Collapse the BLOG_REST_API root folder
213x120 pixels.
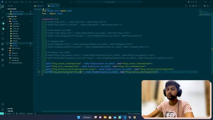[x=19, y=16]
